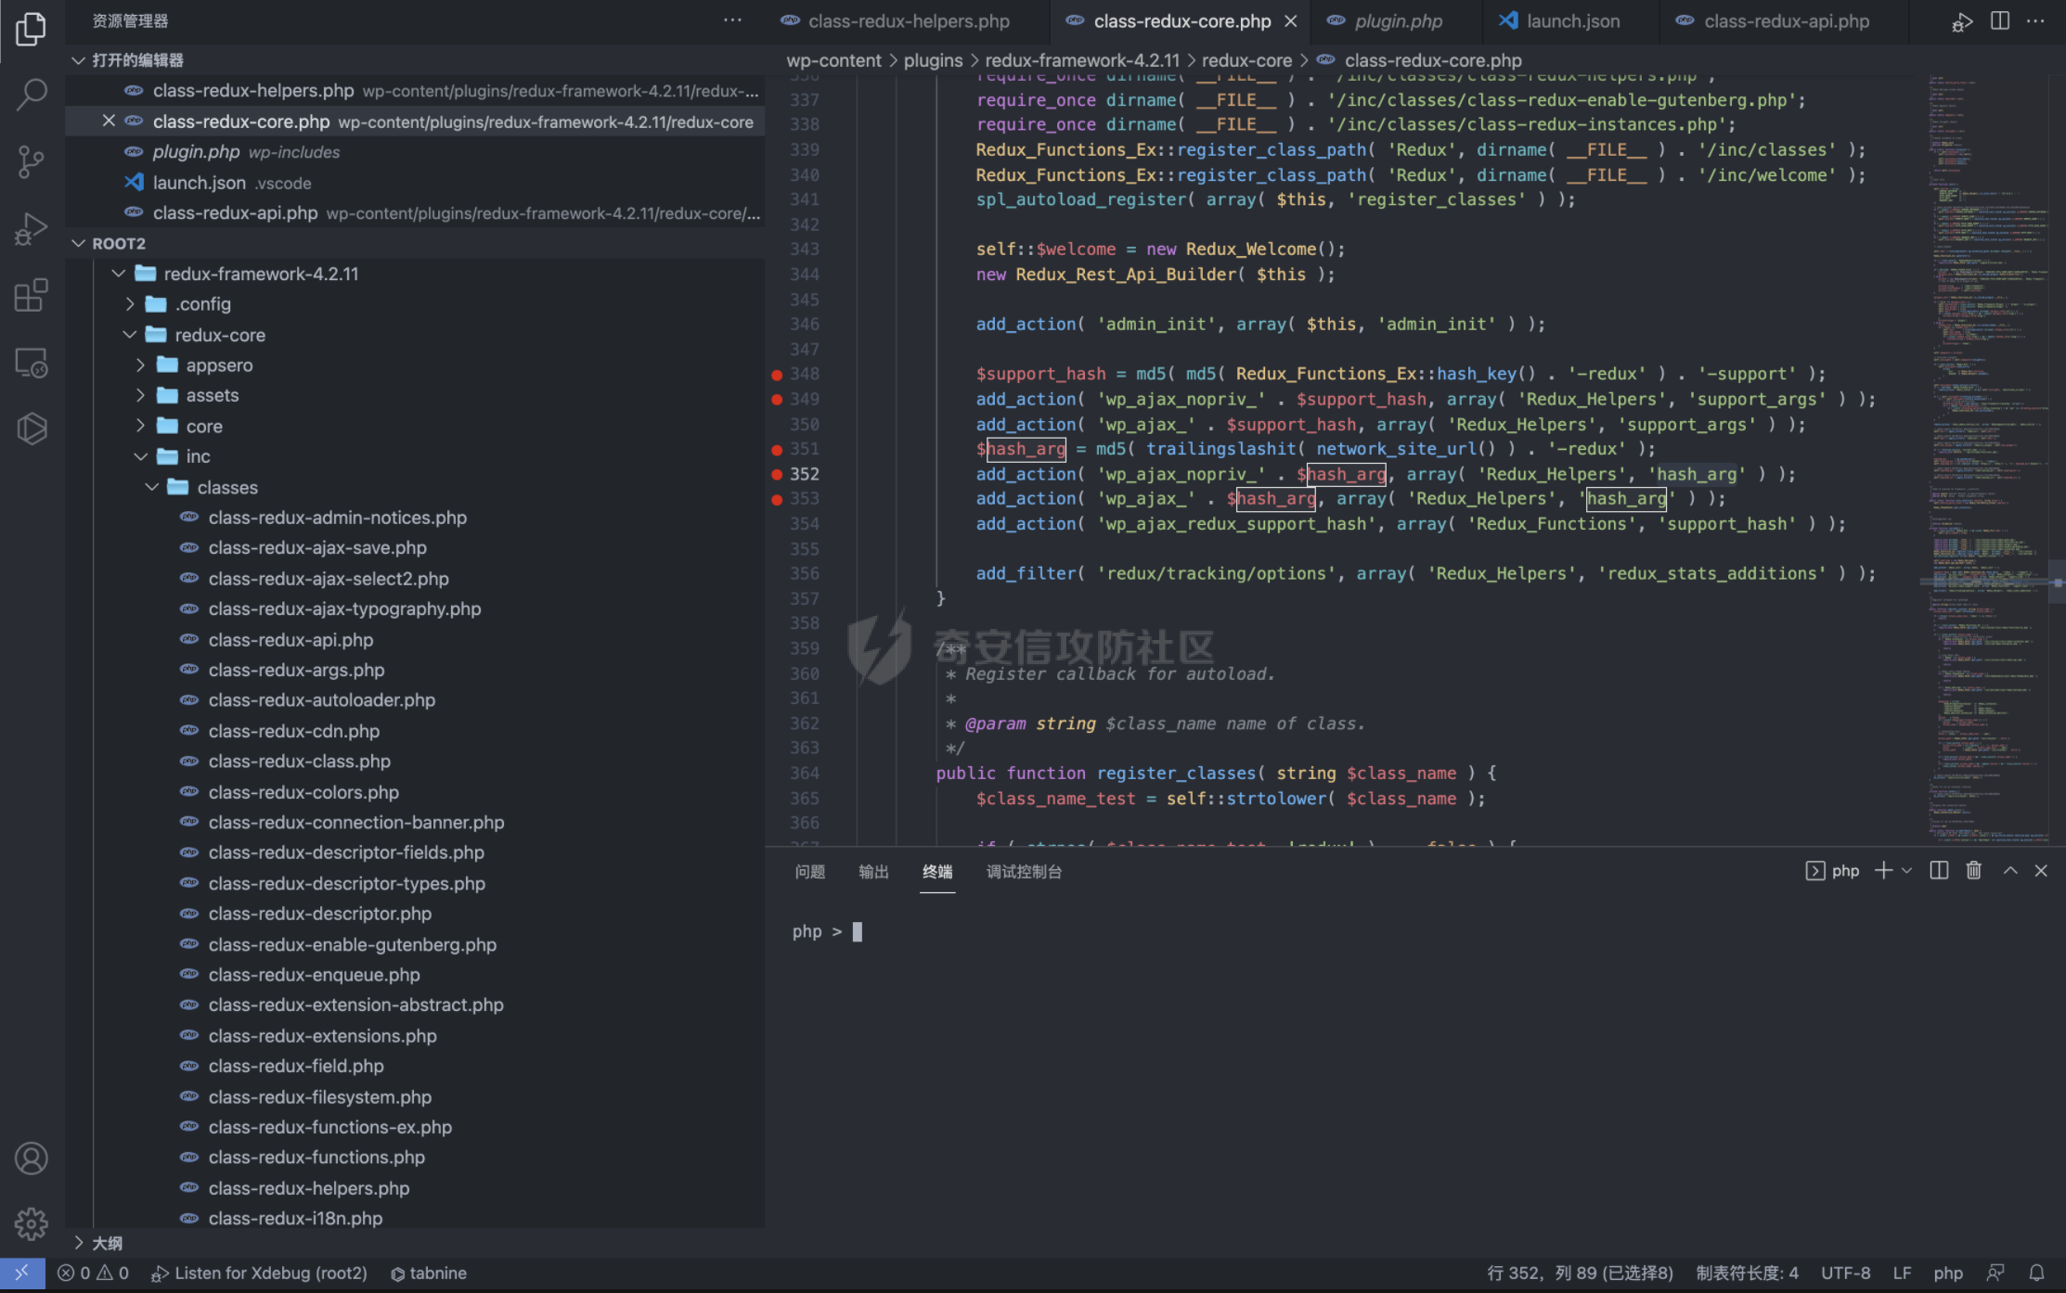The image size is (2066, 1293).
Task: Switch to class-redux-helpers.php tab
Action: (908, 20)
